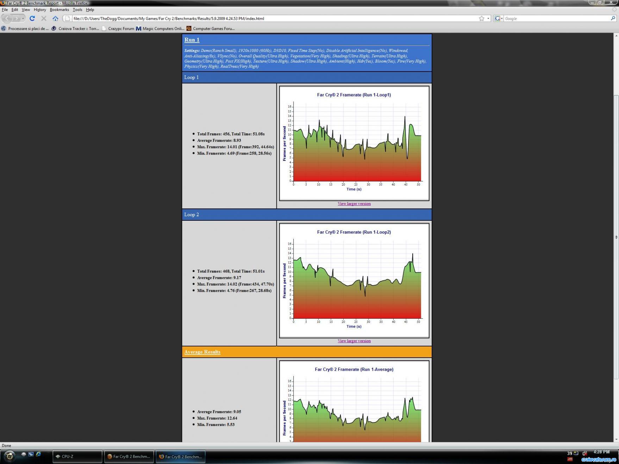Select text 'Min. Framerate: 5.53'
Screen dimensions: 619x464
tap(216, 424)
